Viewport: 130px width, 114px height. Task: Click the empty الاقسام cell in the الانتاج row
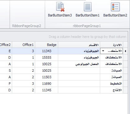coord(79,90)
